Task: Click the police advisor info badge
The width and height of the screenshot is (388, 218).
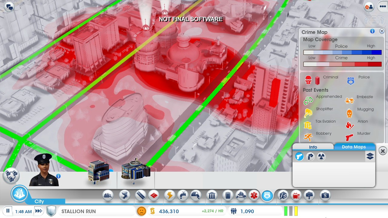Action: pyautogui.click(x=58, y=176)
